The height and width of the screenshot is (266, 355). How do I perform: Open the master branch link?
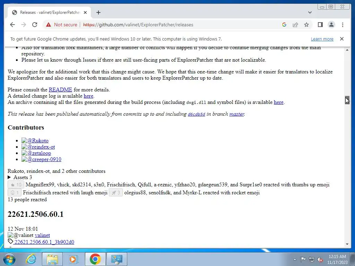[x=236, y=114]
